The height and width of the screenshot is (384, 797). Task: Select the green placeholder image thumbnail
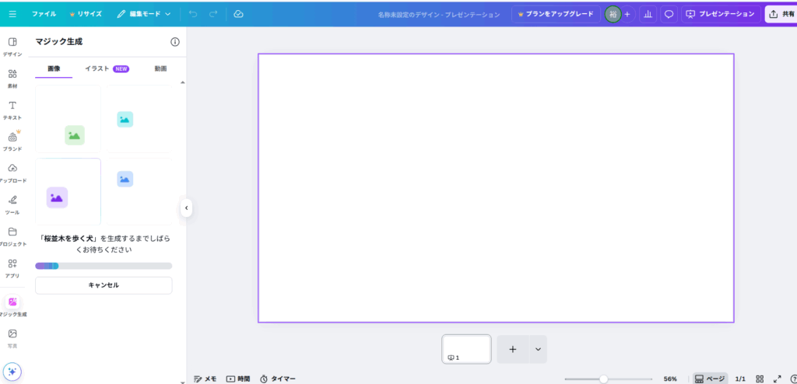68,119
